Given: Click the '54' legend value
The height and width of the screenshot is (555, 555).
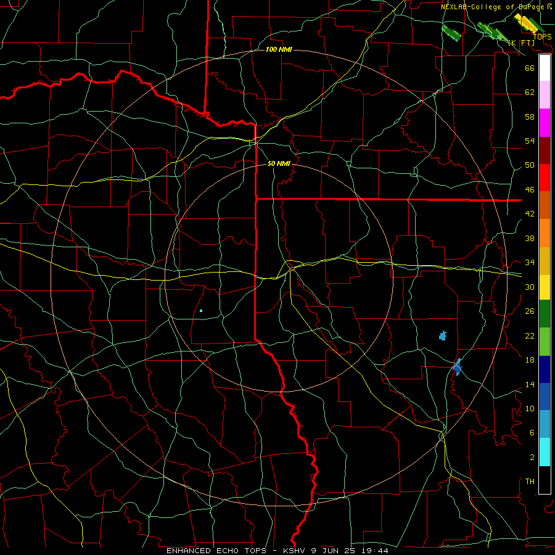Looking at the screenshot, I should pyautogui.click(x=530, y=141).
